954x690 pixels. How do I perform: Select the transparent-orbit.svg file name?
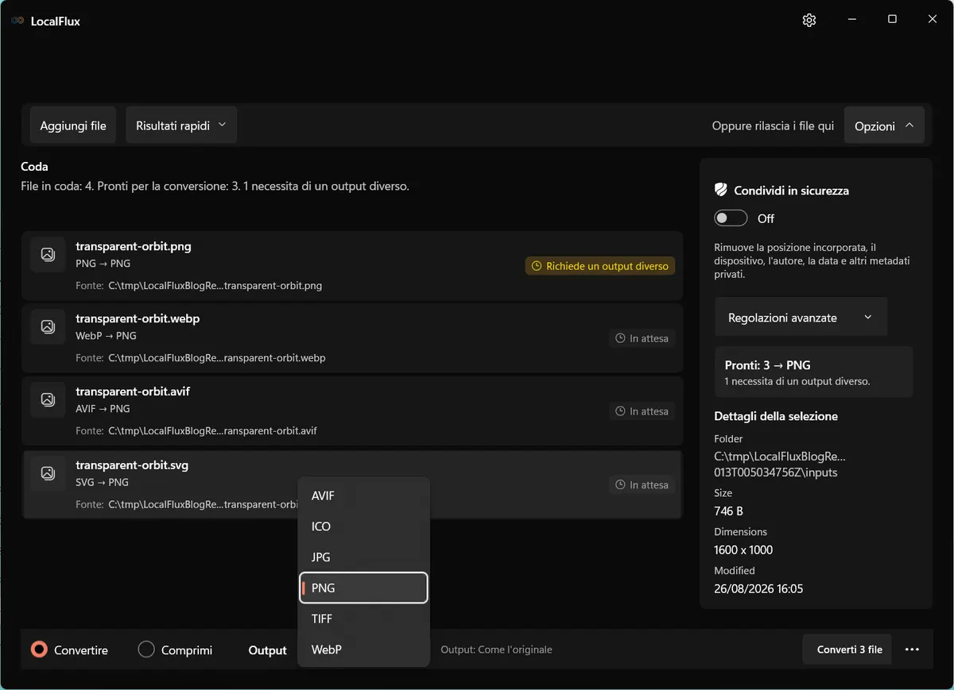tap(132, 465)
